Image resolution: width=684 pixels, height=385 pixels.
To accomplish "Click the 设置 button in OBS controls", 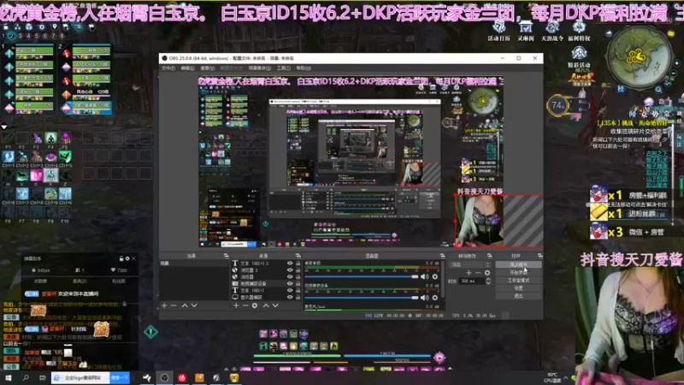I will click(x=519, y=288).
